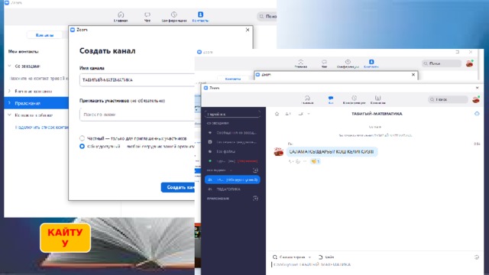Select the 'Общедоступный' public channel radio option
This screenshot has width=489, height=275.
tap(82, 146)
